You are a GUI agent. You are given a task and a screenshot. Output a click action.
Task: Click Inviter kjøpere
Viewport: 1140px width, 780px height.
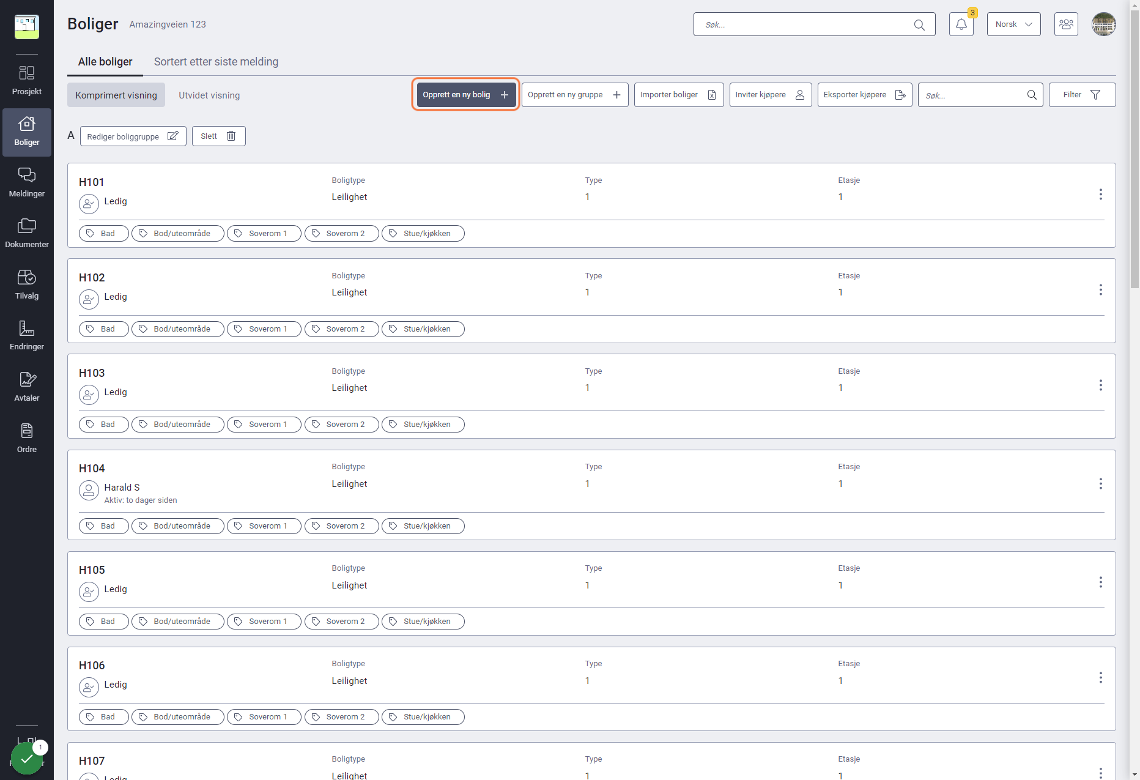click(x=771, y=95)
